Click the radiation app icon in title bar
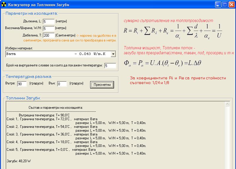 [4, 4]
